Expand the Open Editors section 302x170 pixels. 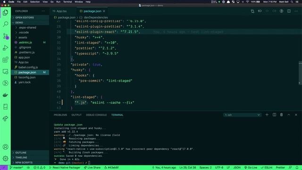[x=30, y=17]
